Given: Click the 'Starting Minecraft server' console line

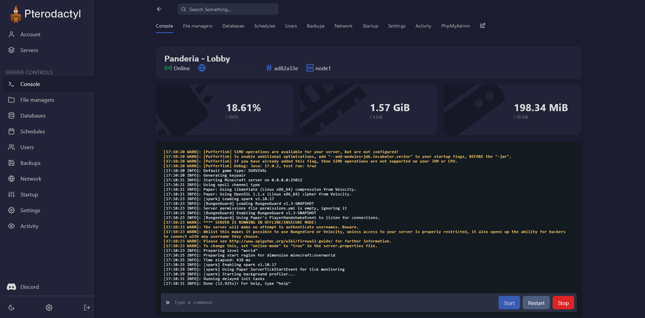Looking at the screenshot, I should click(x=233, y=180).
